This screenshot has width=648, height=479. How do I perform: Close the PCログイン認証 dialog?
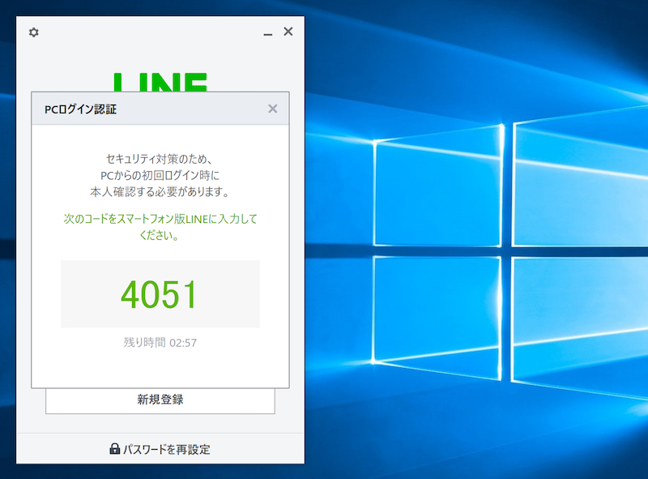tap(272, 109)
